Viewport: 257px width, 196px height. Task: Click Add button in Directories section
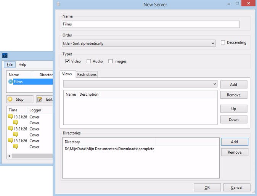[x=235, y=142]
